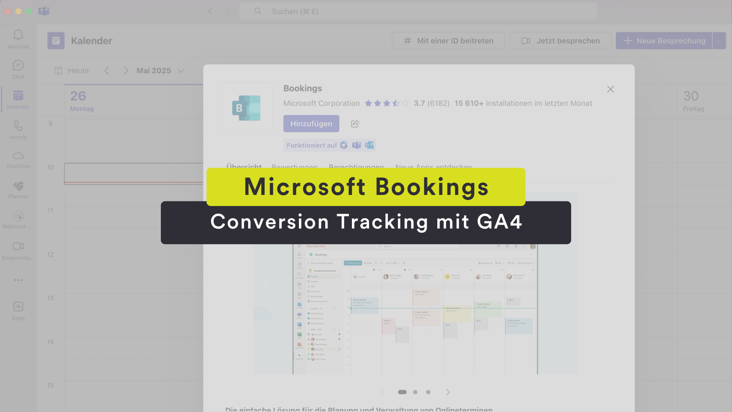The width and height of the screenshot is (732, 412).
Task: Select Kalender in the Teams sidebar
Action: tap(18, 100)
